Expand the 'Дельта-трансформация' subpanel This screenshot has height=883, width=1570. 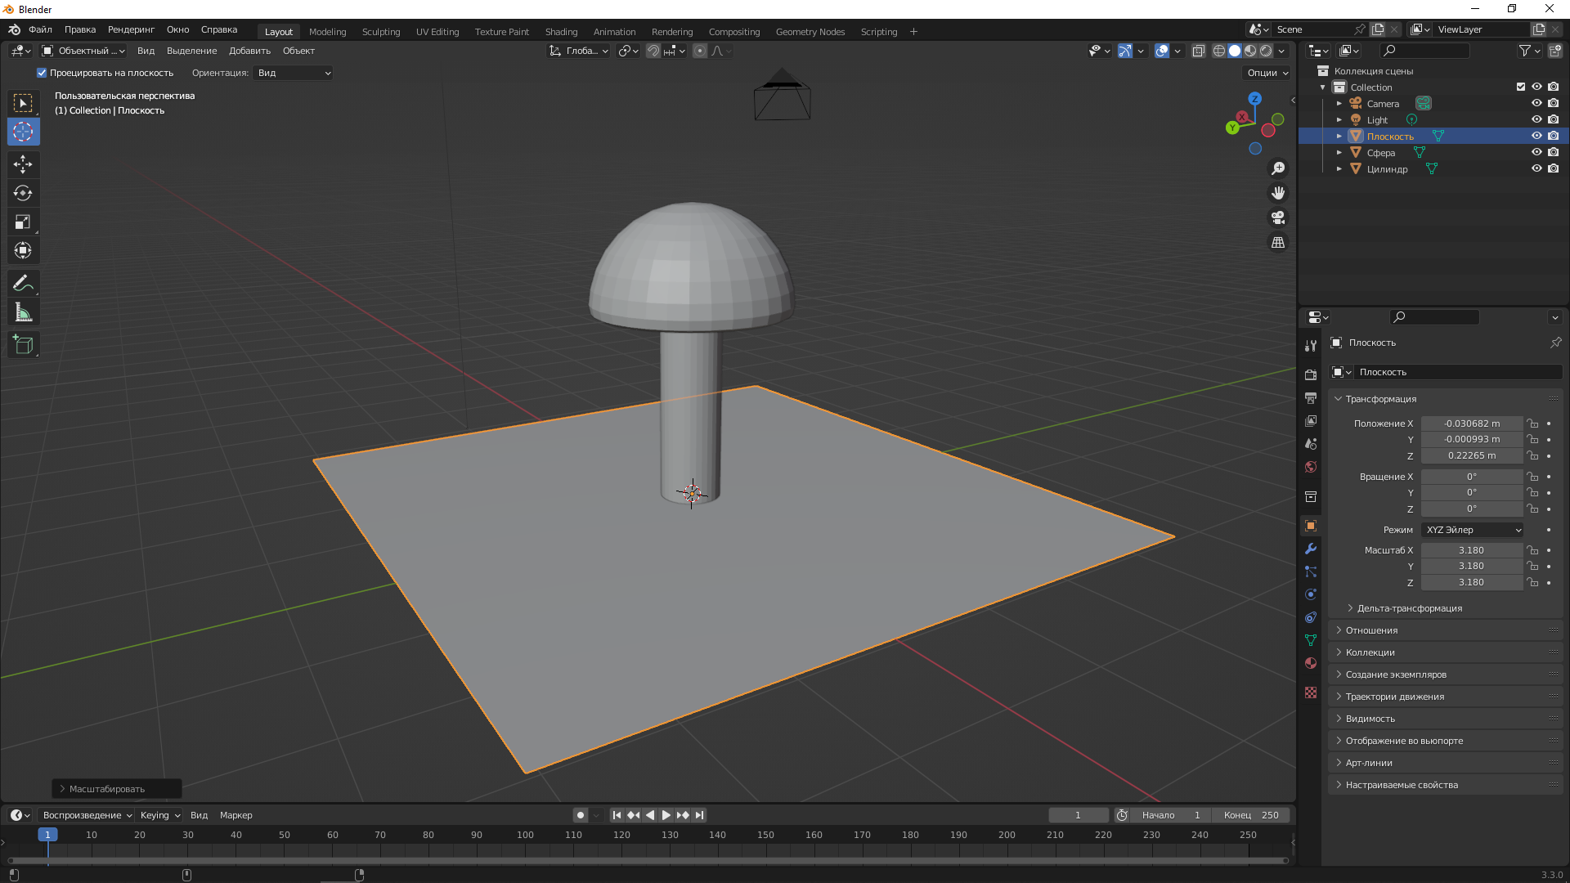1409,608
